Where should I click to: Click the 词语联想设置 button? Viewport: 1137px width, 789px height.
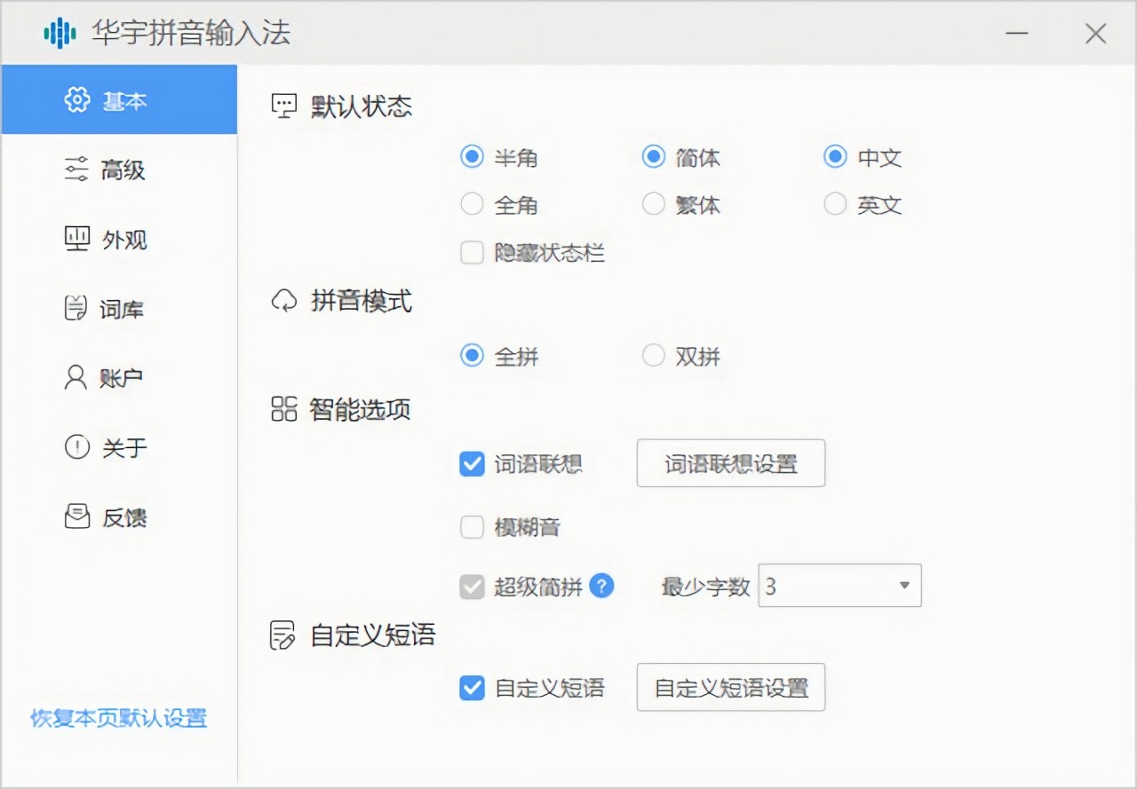click(730, 463)
